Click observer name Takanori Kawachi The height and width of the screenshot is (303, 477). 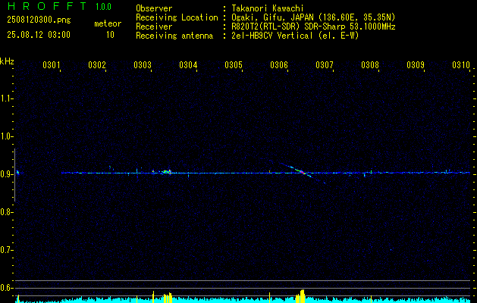tap(268, 8)
